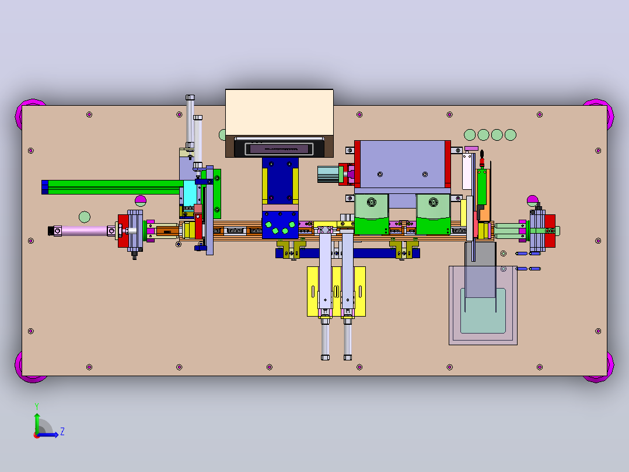The width and height of the screenshot is (629, 472).
Task: Select the magenta half-circle near the green beam
Action: 141,199
